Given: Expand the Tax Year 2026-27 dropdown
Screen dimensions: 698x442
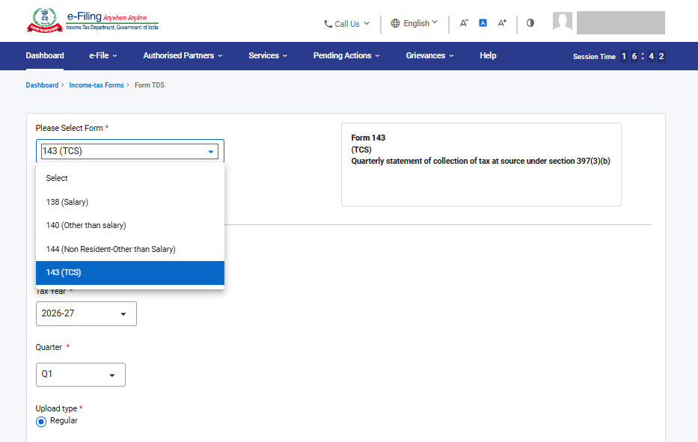Looking at the screenshot, I should click(x=86, y=314).
